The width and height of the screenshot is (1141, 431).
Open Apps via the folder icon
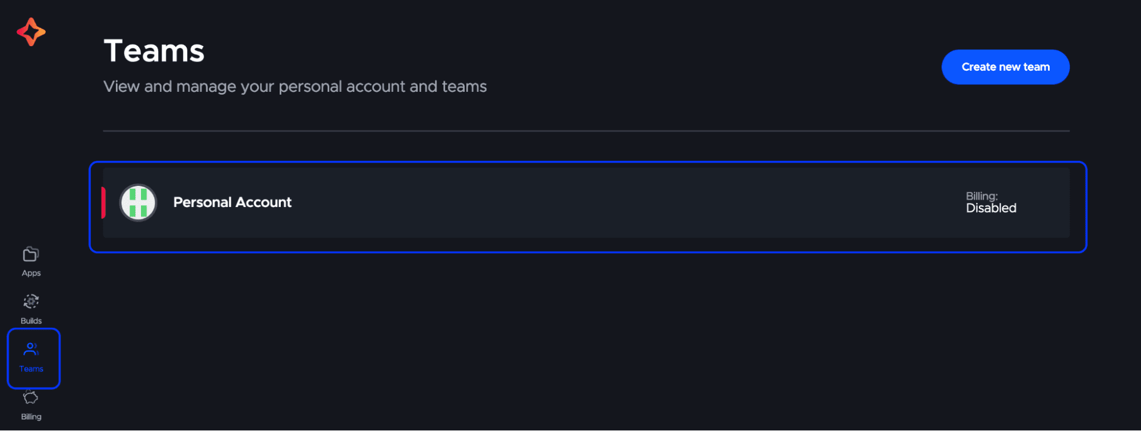click(x=31, y=254)
